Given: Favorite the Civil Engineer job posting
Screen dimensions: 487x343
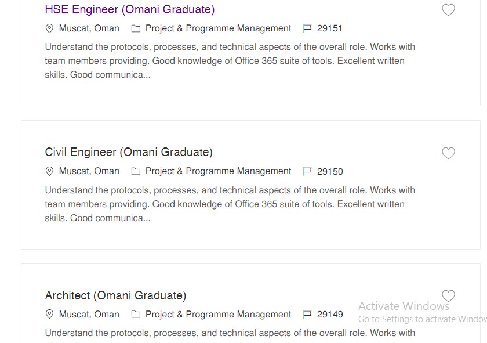Looking at the screenshot, I should 448,153.
